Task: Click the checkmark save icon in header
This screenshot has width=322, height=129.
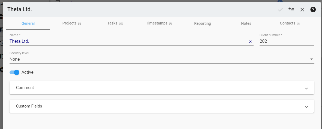Action: tap(280, 10)
